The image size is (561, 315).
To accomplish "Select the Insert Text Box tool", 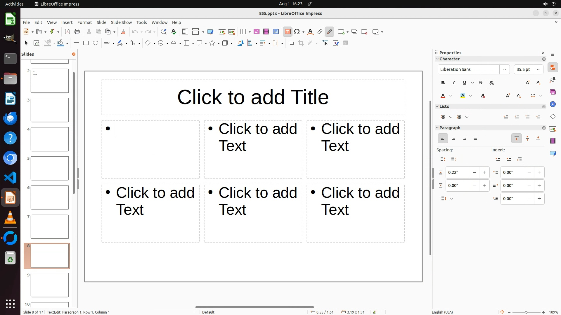I will [288, 32].
